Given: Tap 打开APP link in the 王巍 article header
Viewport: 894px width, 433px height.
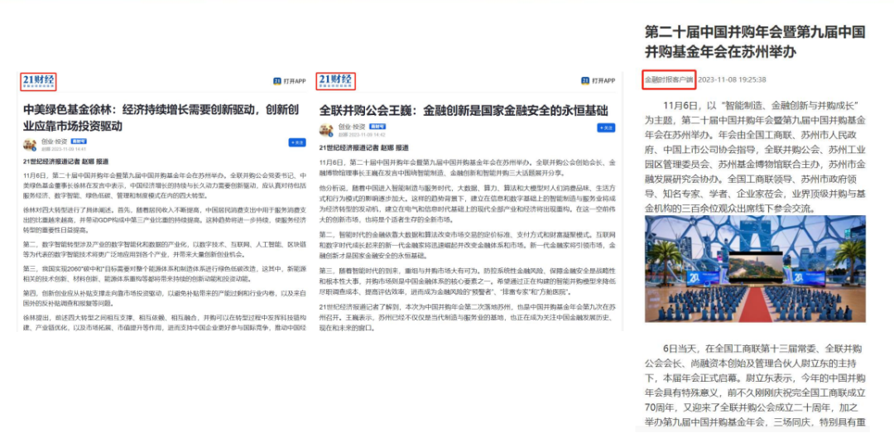Looking at the screenshot, I should point(603,81).
